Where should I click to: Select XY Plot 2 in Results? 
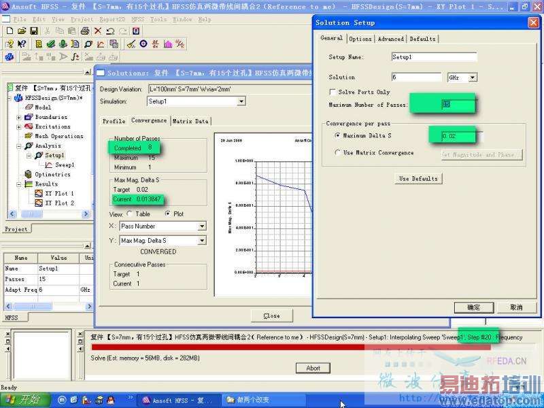point(59,203)
